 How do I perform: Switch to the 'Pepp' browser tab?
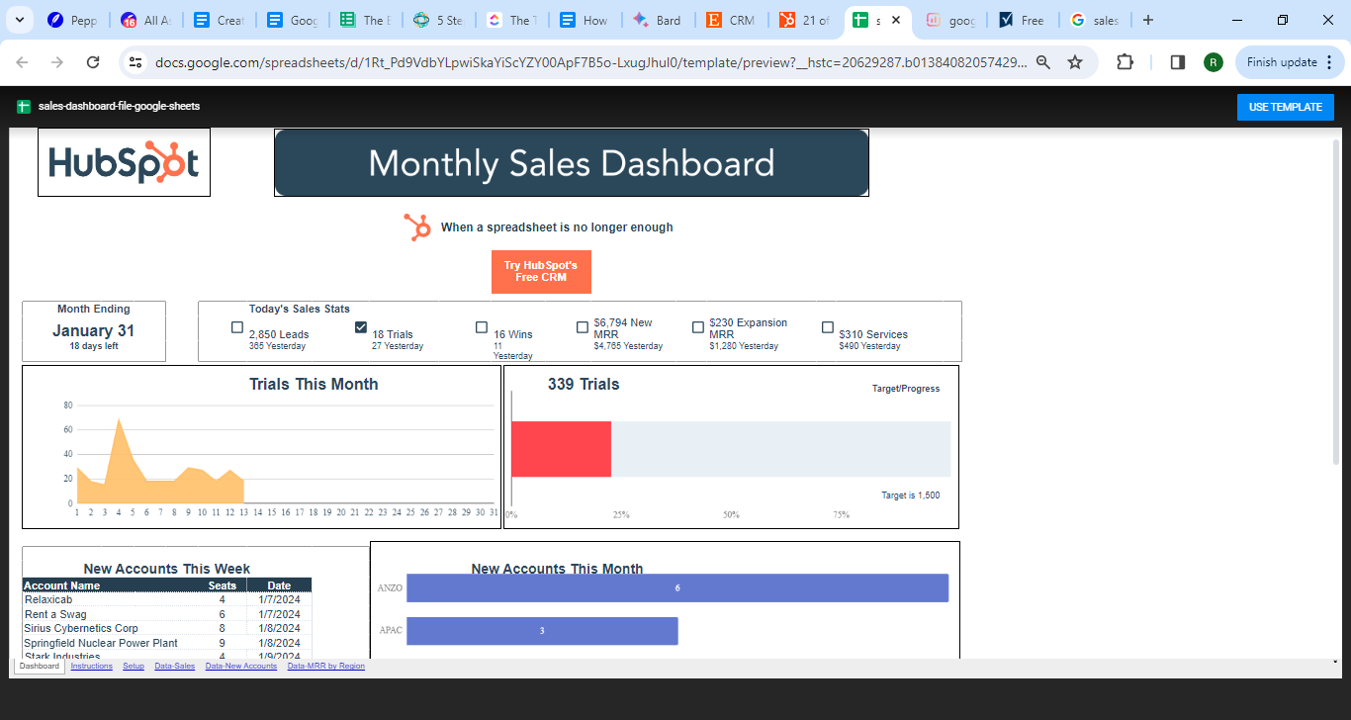72,20
